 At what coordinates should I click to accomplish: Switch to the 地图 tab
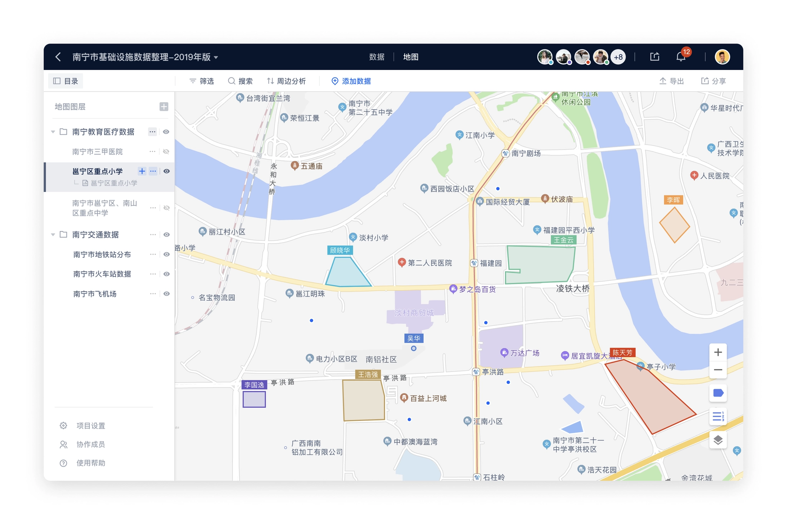click(410, 57)
